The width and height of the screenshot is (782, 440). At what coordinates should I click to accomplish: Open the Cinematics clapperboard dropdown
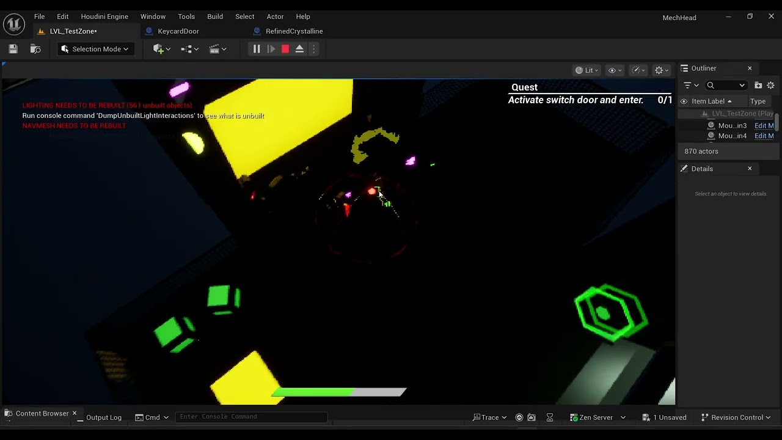pyautogui.click(x=218, y=49)
